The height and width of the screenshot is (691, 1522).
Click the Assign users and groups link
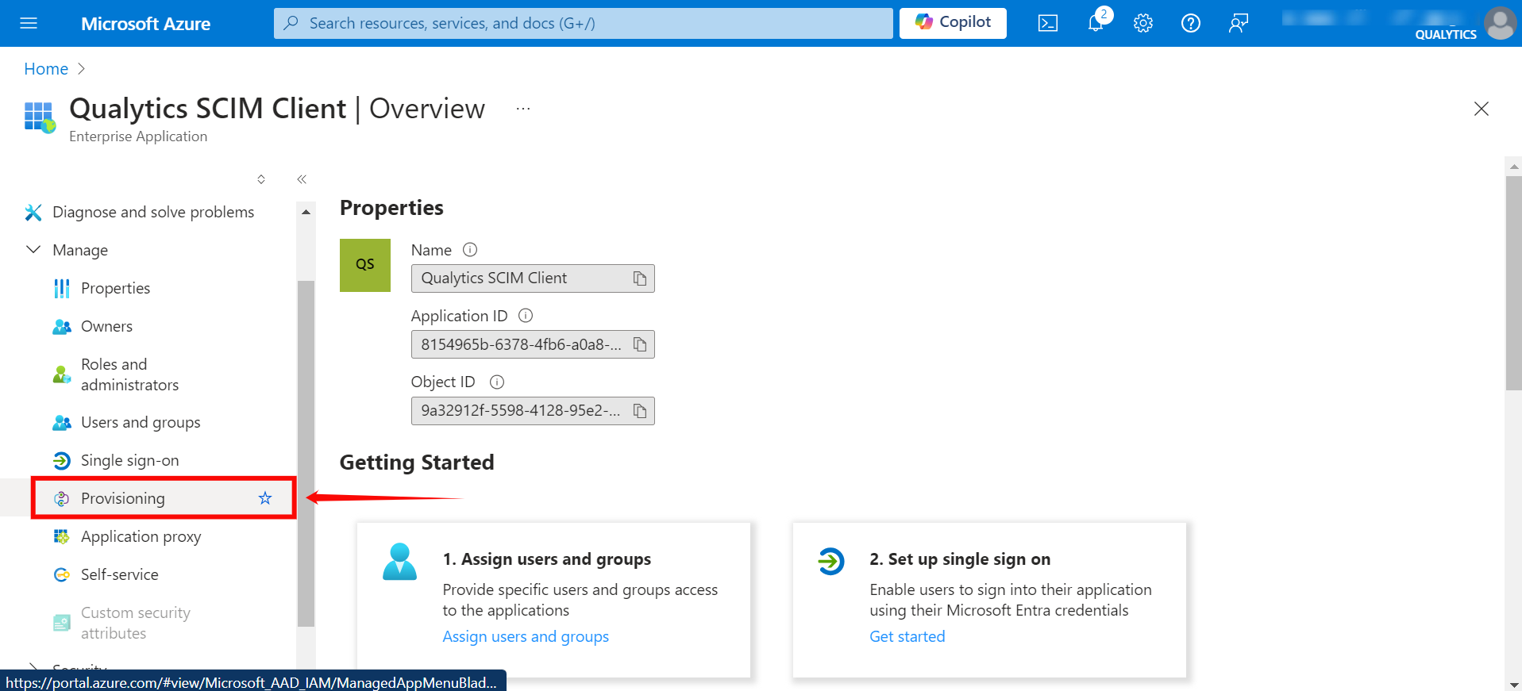click(526, 636)
